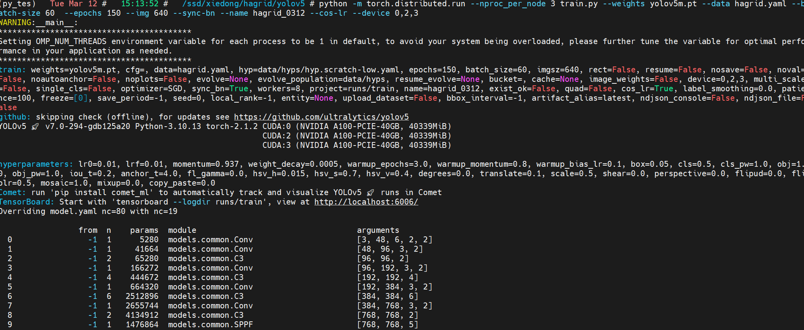Click the 'hyperparameters:' label text
The height and width of the screenshot is (330, 804).
(37, 164)
